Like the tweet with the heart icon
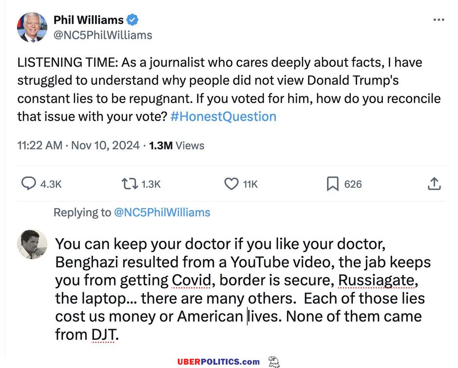 (230, 184)
